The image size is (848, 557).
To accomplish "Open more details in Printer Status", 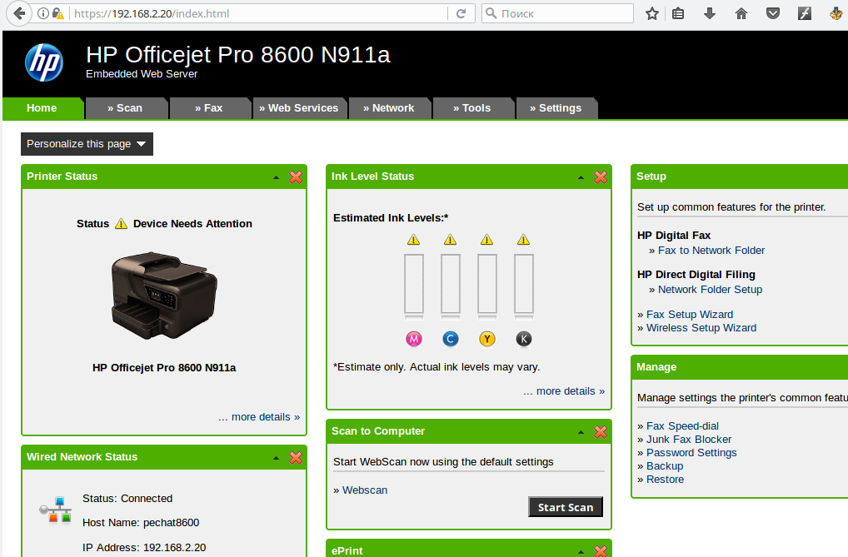I will click(259, 417).
